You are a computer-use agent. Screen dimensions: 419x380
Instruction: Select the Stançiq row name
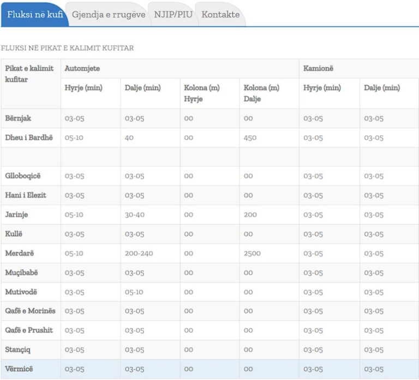pyautogui.click(x=17, y=350)
